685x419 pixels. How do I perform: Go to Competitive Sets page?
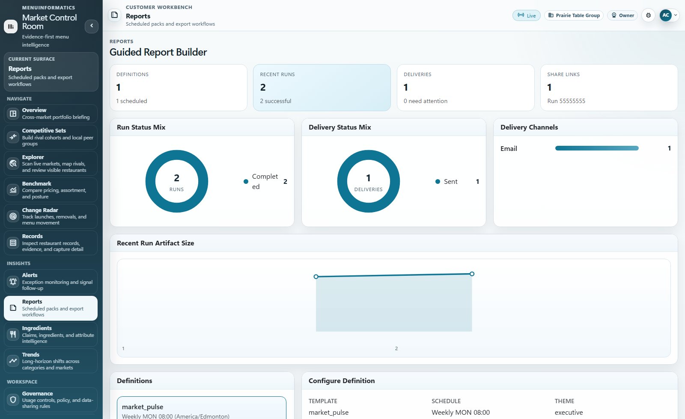[51, 137]
